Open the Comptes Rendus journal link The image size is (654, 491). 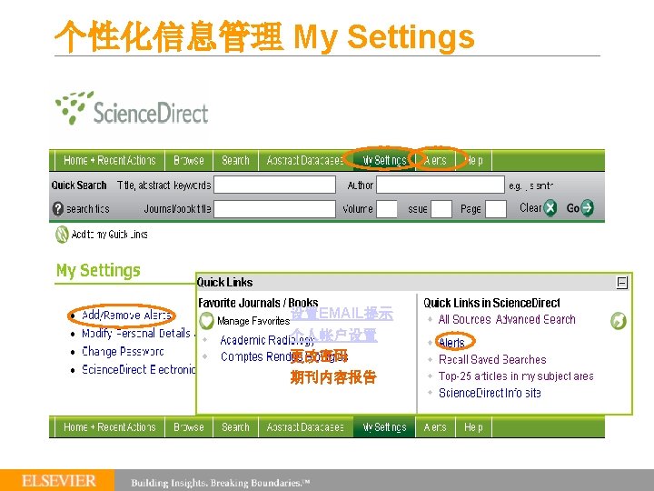[283, 356]
